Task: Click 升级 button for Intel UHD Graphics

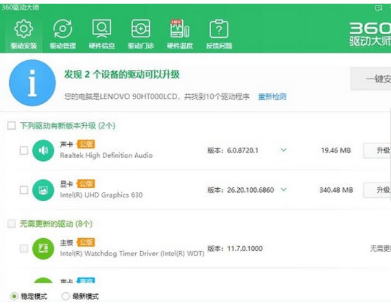Action: tap(379, 190)
